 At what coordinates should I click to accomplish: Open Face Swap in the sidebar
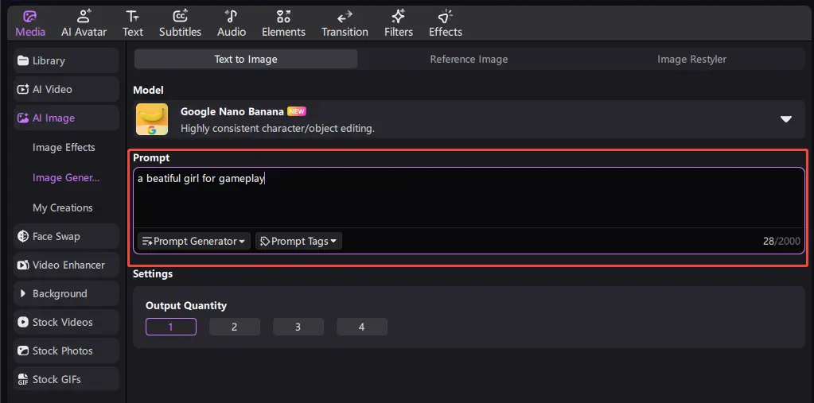[x=56, y=236]
